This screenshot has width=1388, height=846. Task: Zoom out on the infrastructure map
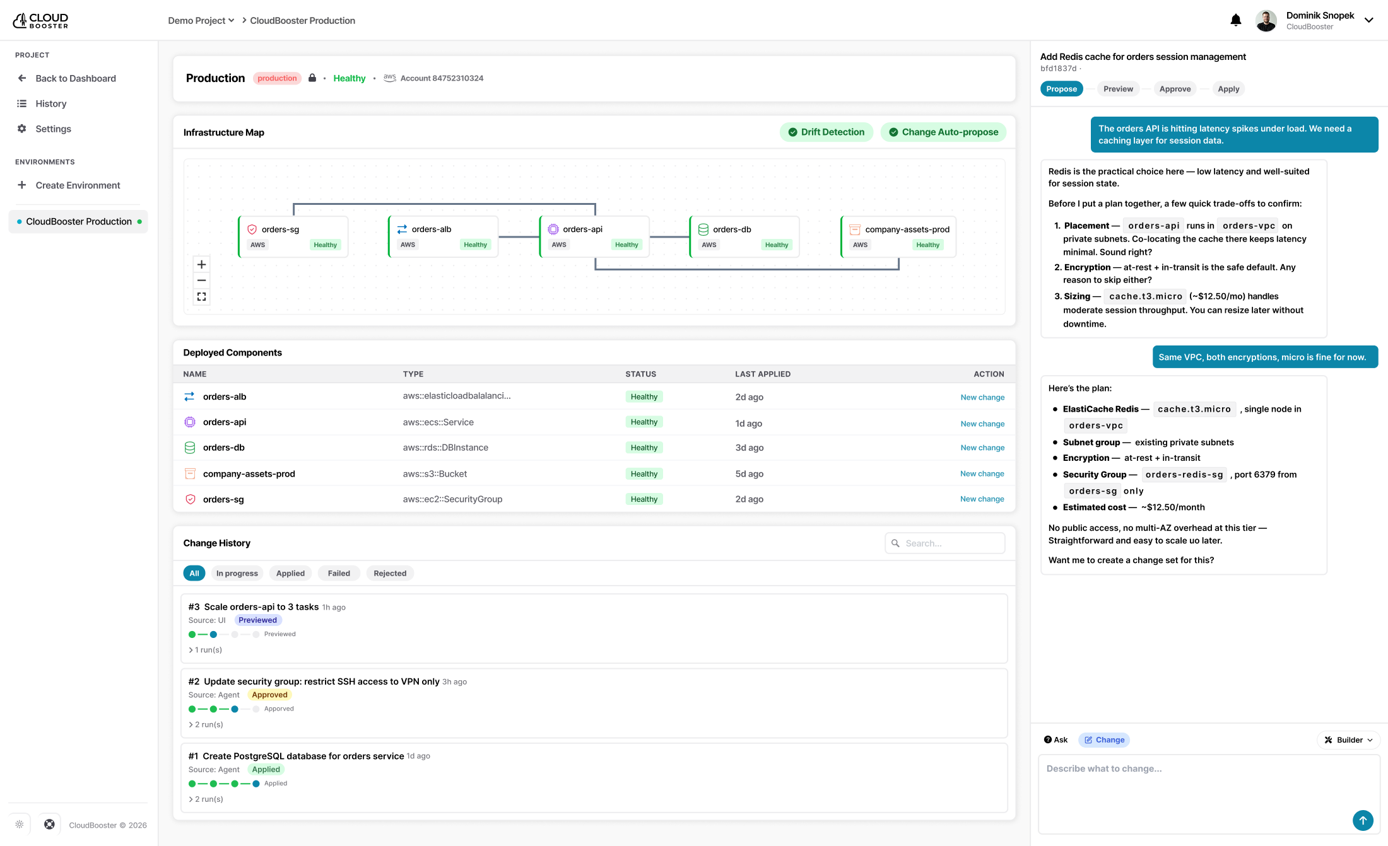[201, 281]
